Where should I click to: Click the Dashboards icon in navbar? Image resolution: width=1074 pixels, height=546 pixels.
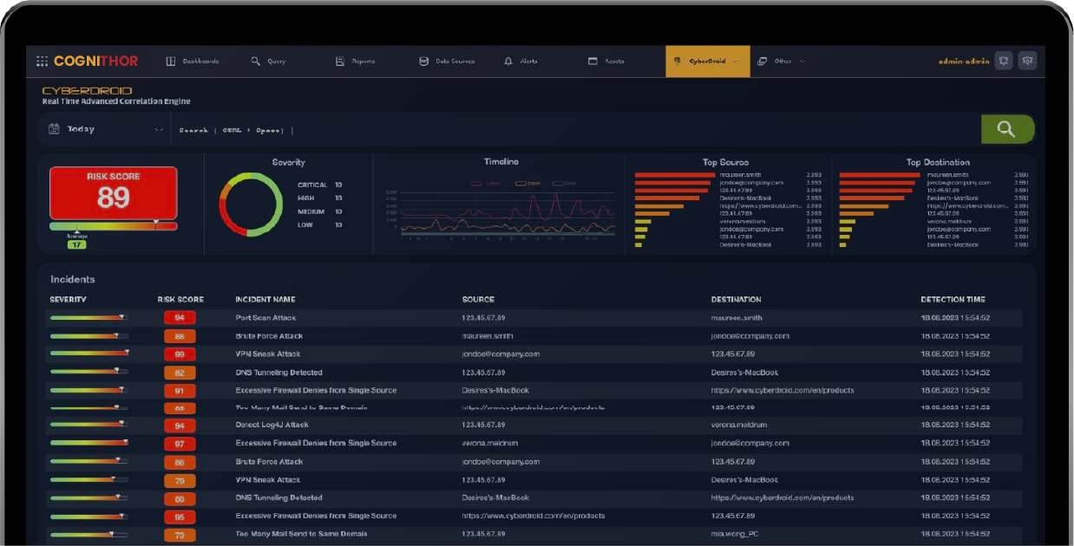[171, 62]
